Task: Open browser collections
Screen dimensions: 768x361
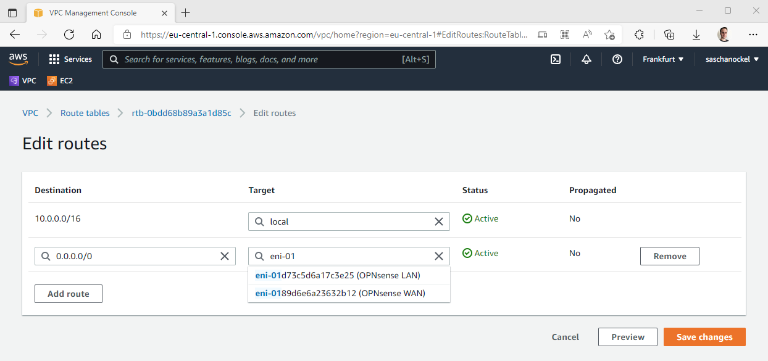Action: (x=669, y=35)
